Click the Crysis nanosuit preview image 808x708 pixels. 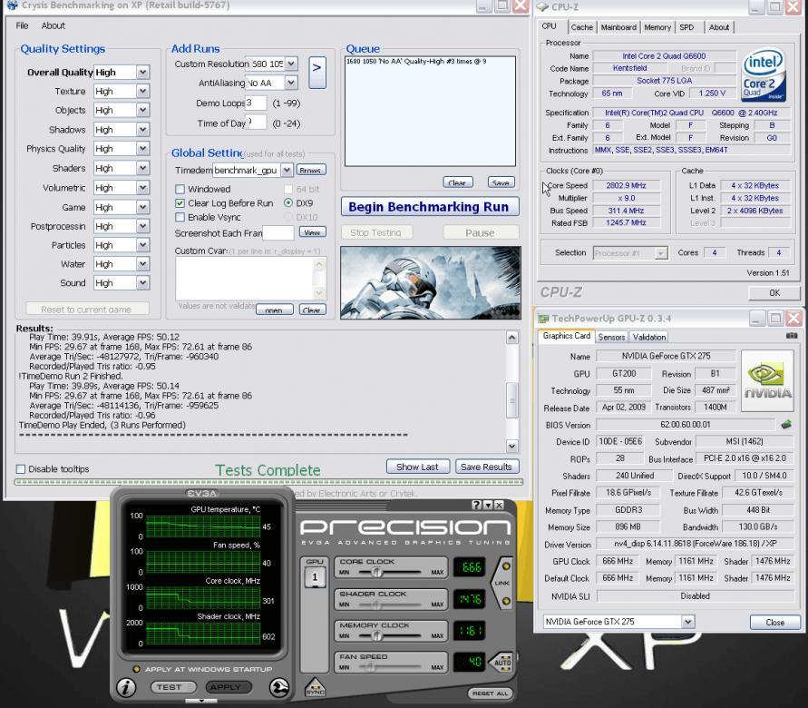[430, 282]
